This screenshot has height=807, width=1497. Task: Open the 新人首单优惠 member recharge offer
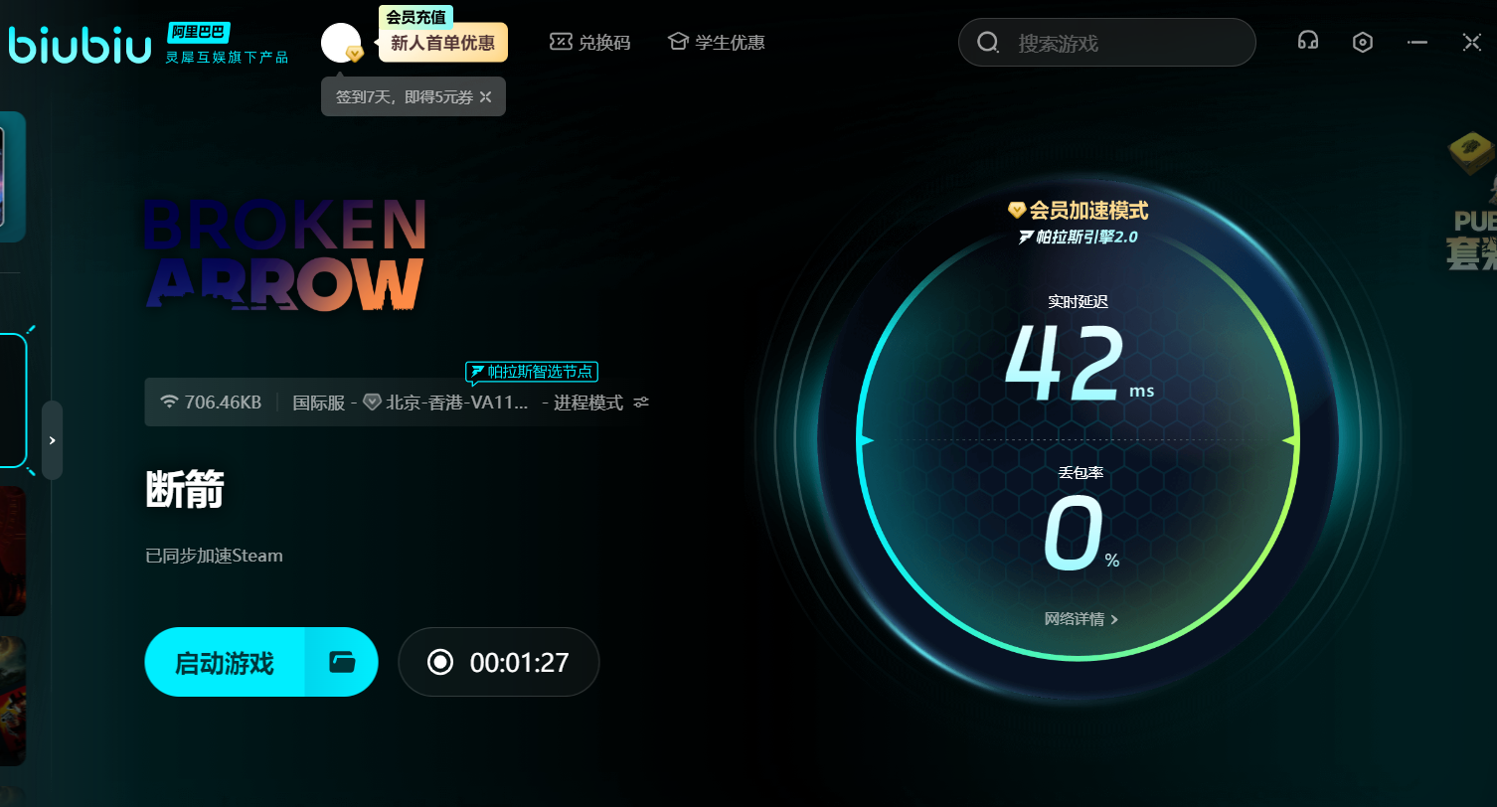point(442,43)
